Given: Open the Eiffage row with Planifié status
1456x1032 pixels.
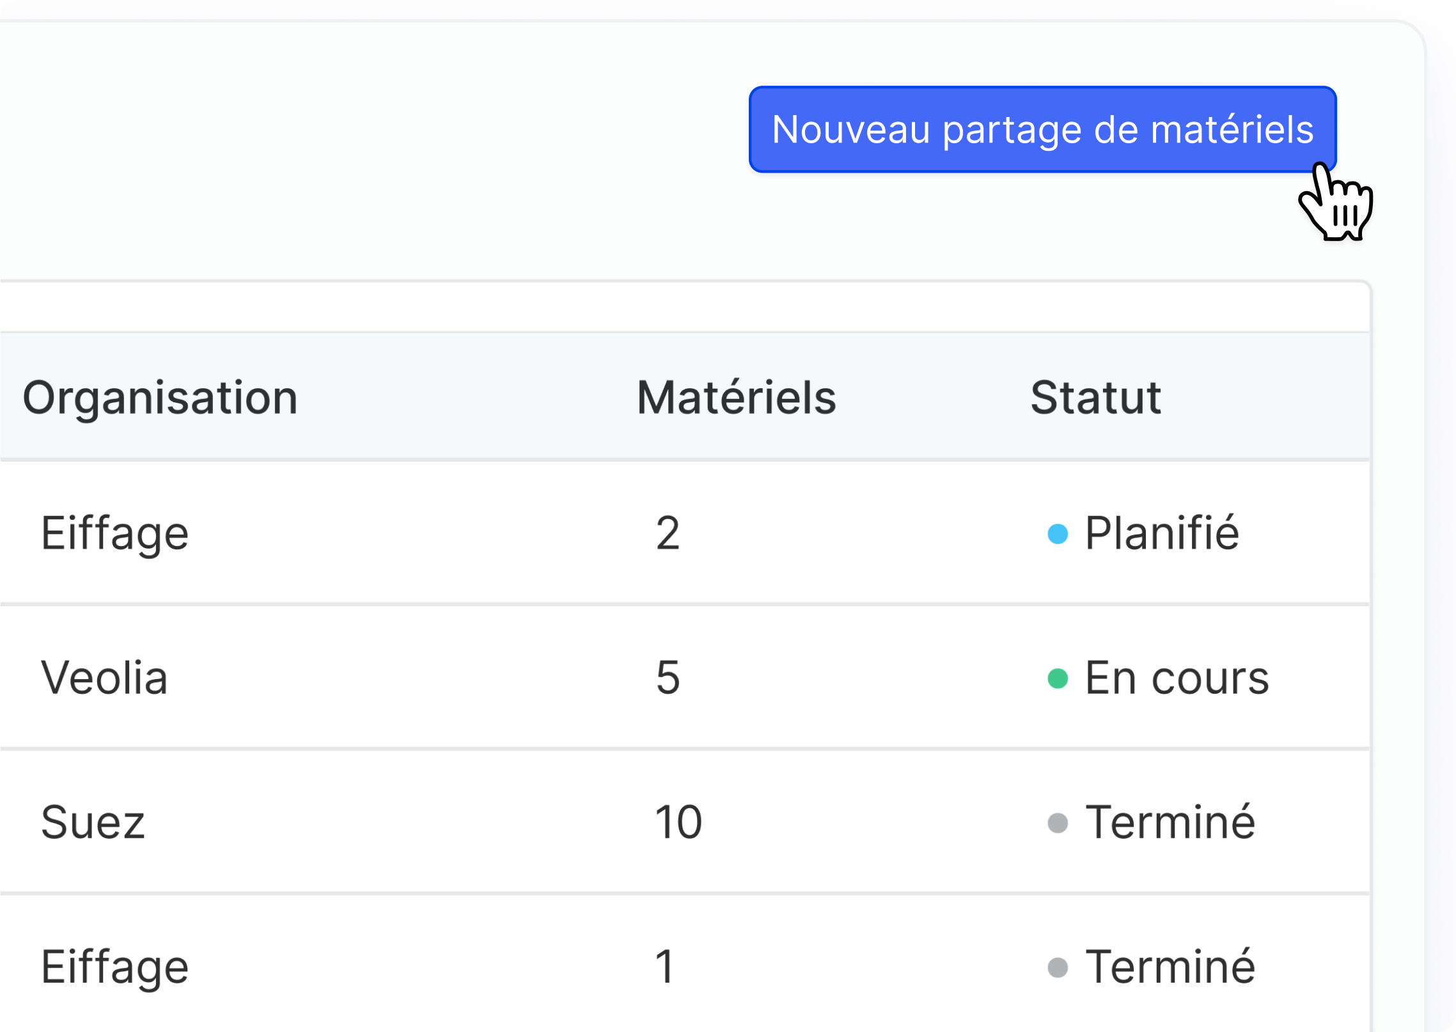Looking at the screenshot, I should 684,533.
